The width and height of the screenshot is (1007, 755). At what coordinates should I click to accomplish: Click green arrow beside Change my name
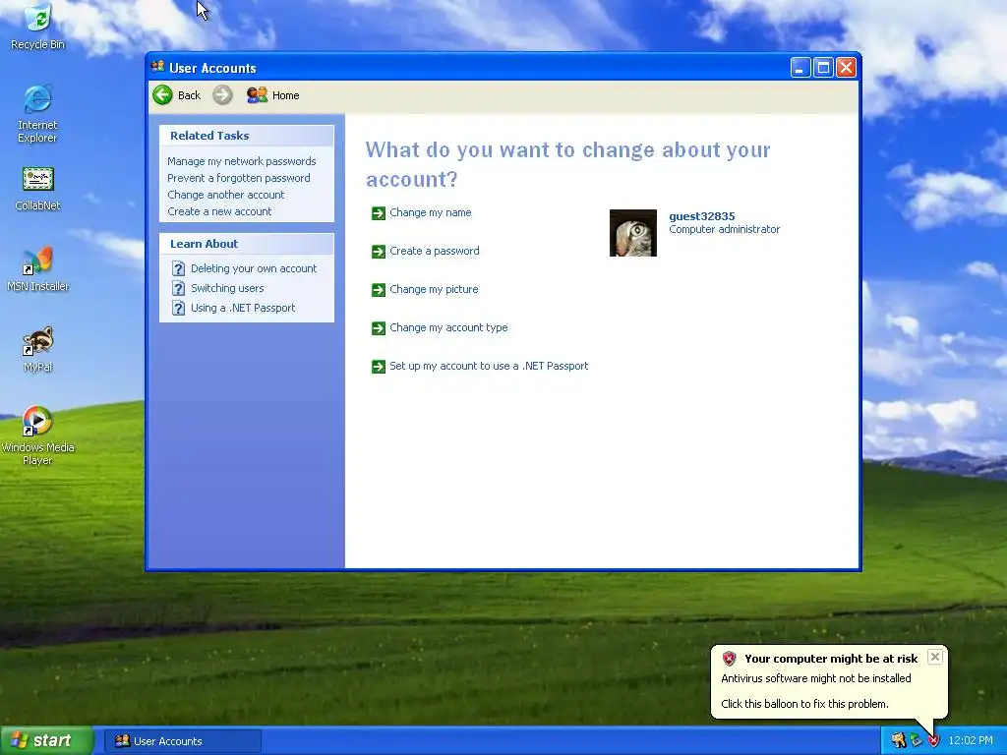click(379, 213)
